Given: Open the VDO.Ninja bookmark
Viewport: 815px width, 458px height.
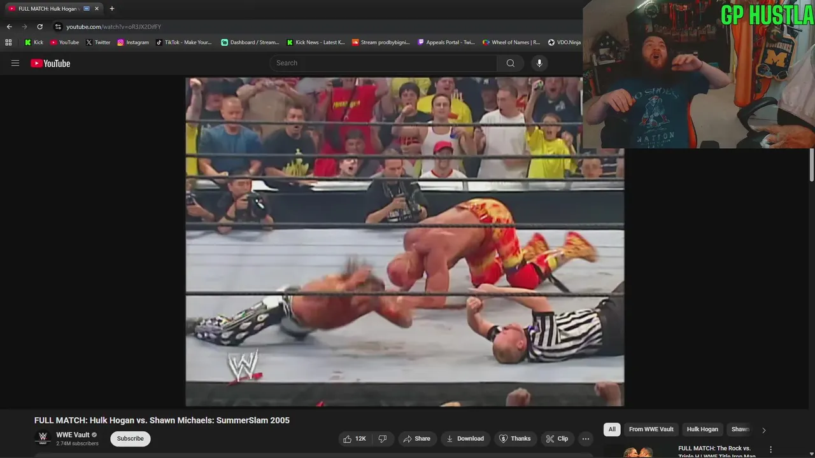Looking at the screenshot, I should point(564,43).
